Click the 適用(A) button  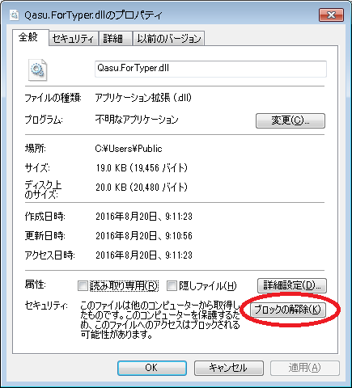point(305,368)
